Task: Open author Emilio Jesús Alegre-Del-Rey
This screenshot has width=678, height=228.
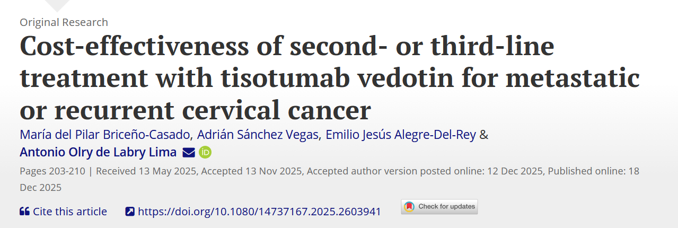Action: (401, 135)
